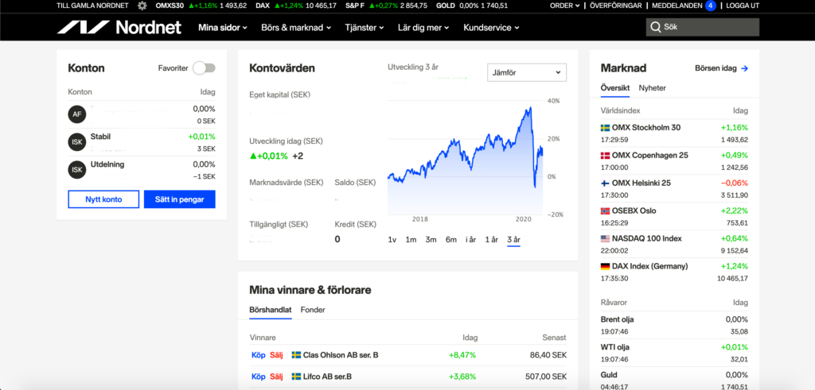Select the 3m chart period
The image size is (815, 390).
431,240
